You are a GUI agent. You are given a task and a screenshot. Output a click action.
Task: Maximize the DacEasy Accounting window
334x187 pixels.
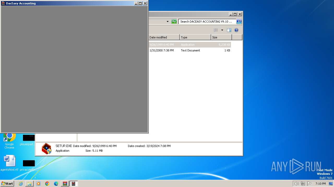point(140,3)
